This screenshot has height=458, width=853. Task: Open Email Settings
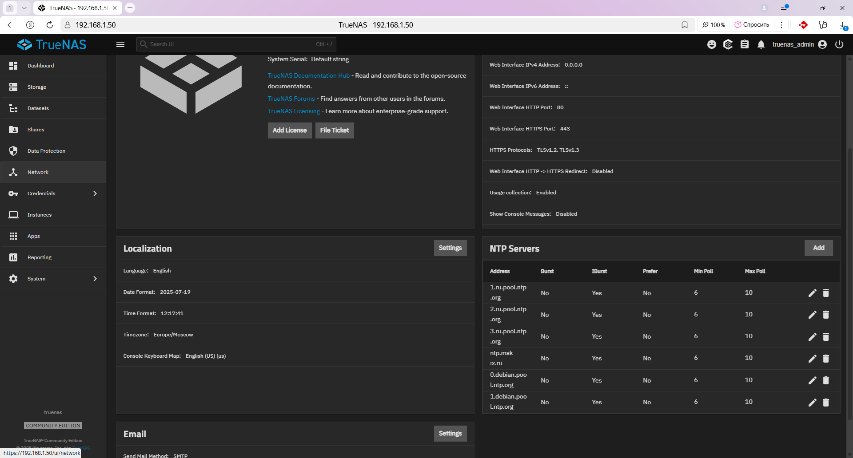click(x=450, y=434)
